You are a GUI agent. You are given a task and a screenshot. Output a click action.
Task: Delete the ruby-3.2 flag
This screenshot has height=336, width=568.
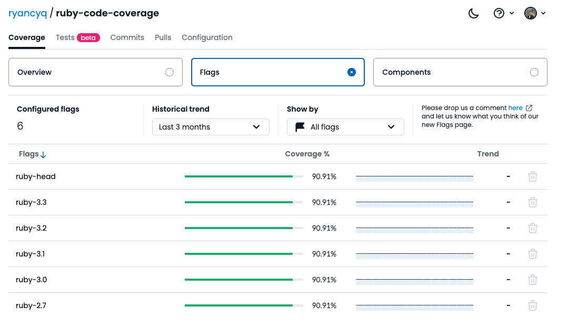[533, 228]
